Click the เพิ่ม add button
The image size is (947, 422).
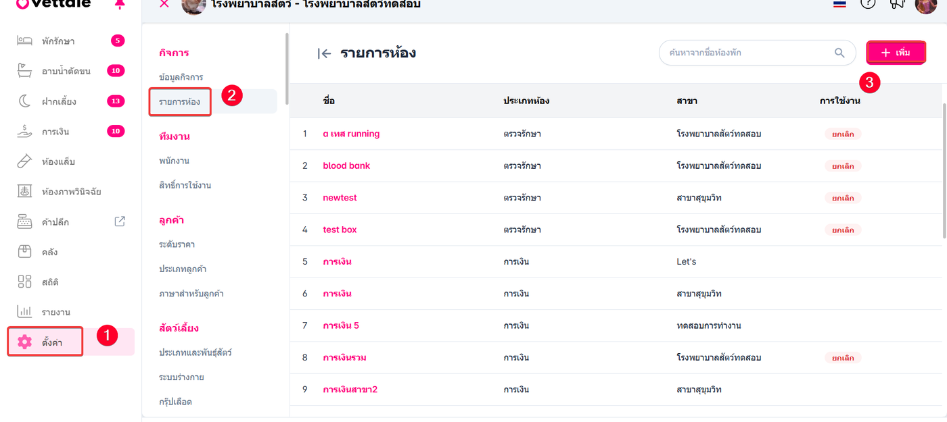(x=896, y=53)
